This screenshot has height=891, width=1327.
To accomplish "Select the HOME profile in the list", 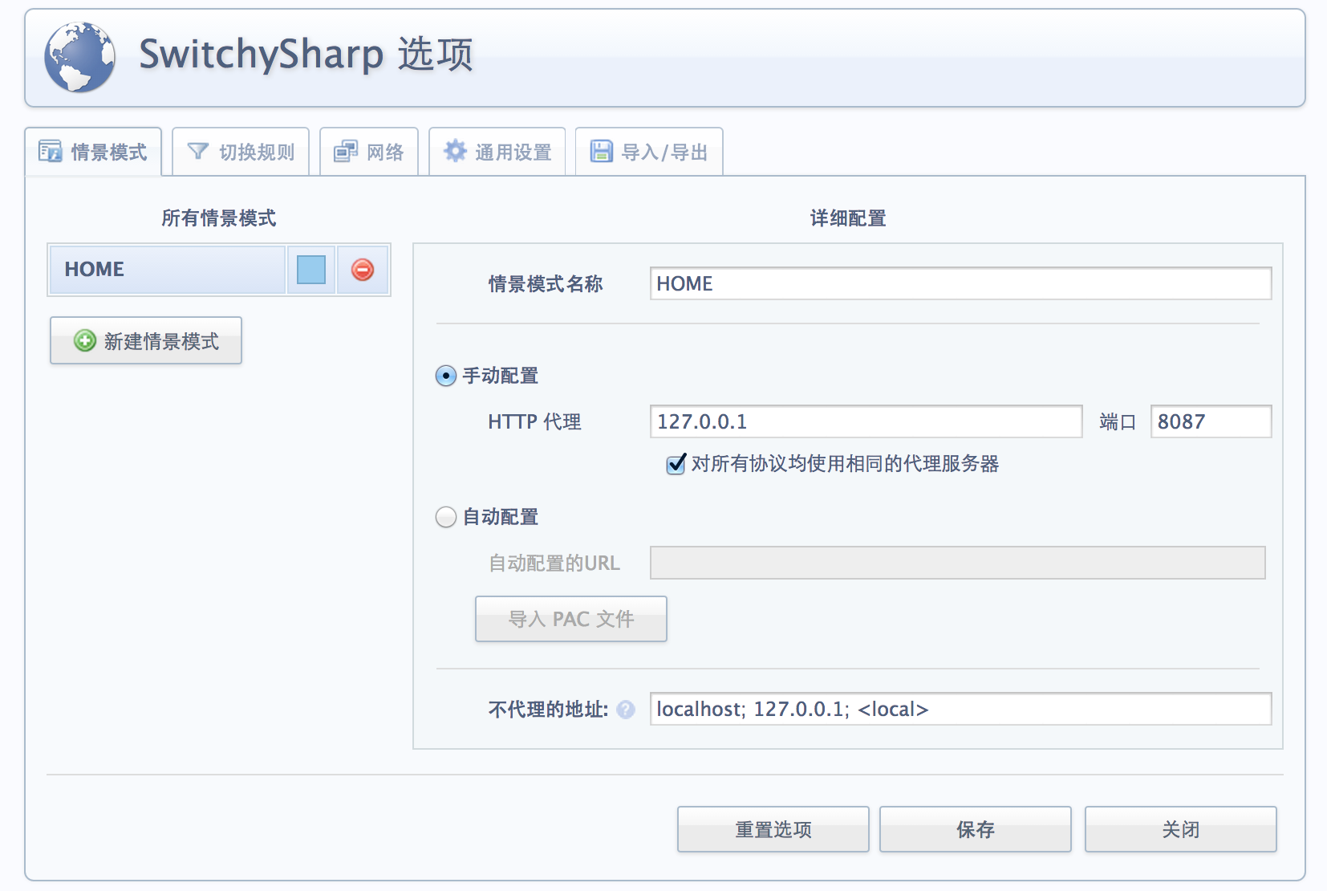I will (x=167, y=270).
